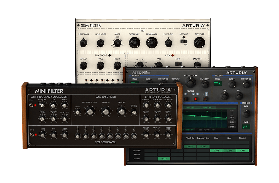The width and height of the screenshot is (279, 183).
Task: Adjust the Filter B Cutoff knob
Action: pyautogui.click(x=232, y=84)
